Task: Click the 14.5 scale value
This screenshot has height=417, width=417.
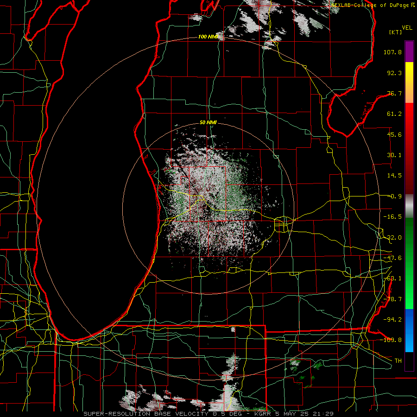Action: [x=394, y=176]
